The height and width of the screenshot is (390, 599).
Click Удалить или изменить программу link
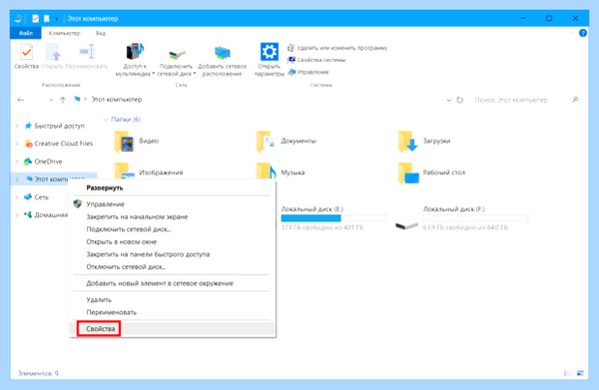pos(337,48)
